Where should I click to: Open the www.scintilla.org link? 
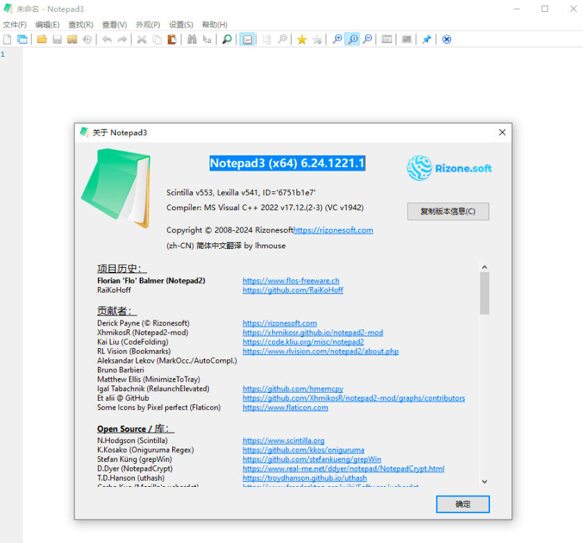(283, 440)
